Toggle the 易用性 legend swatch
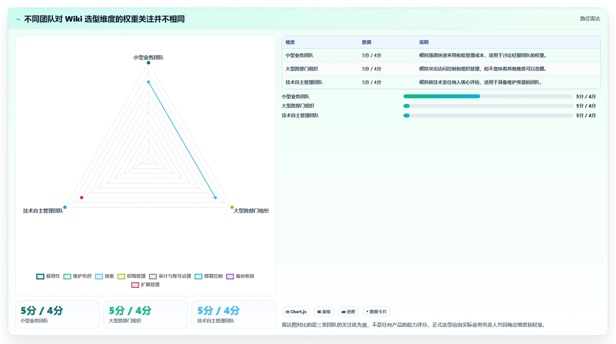 coord(40,276)
